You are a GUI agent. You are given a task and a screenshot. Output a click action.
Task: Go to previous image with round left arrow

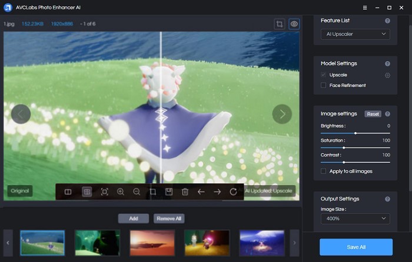(21, 114)
